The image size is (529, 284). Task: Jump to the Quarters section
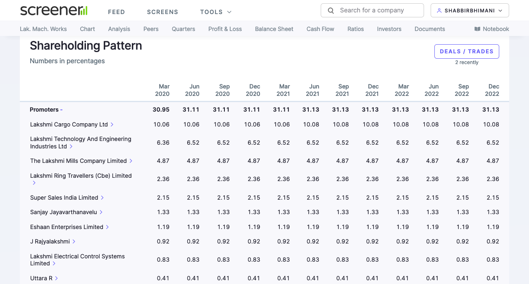tap(183, 29)
